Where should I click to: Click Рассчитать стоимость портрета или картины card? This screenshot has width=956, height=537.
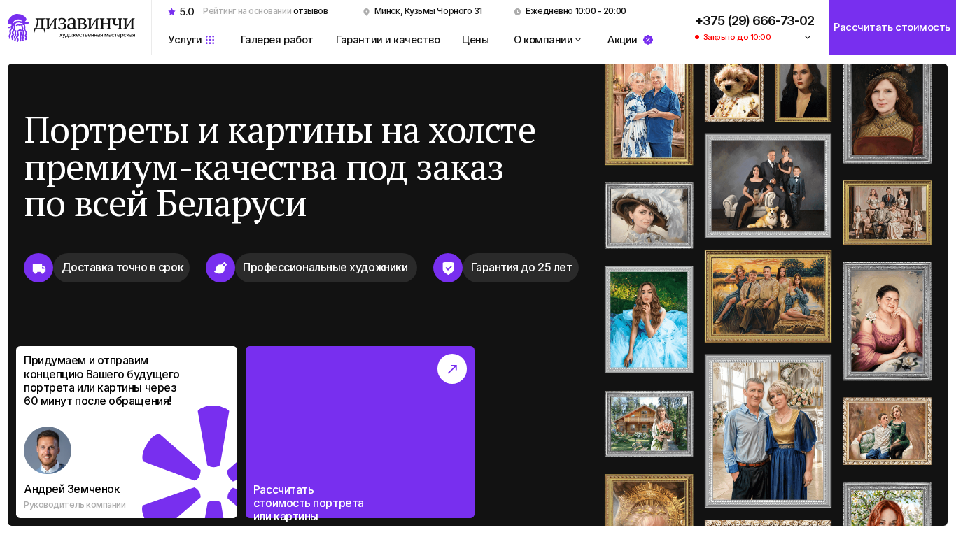click(360, 432)
